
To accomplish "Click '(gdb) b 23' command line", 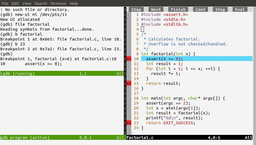I will coord(13,44).
